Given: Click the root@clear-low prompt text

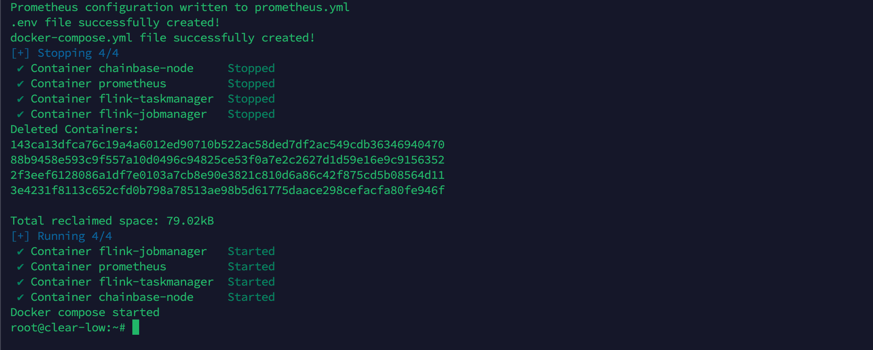Looking at the screenshot, I should (x=68, y=328).
